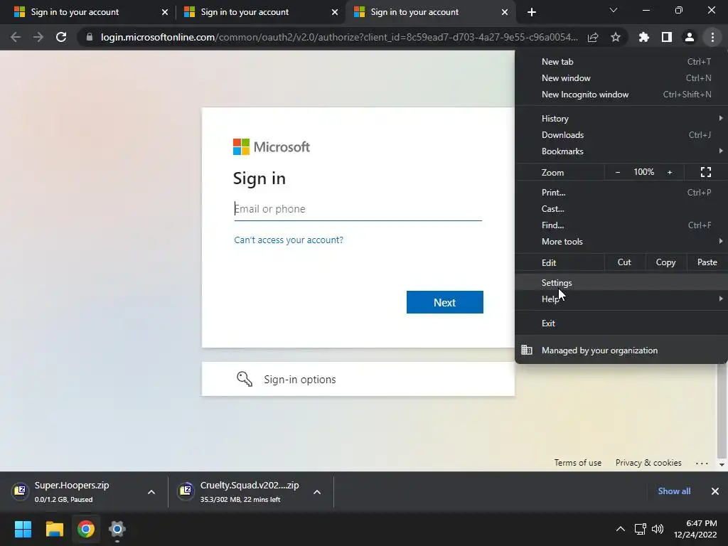The height and width of the screenshot is (546, 728).
Task: Open the Cruelty.Squad zip download item
Action: [240, 491]
